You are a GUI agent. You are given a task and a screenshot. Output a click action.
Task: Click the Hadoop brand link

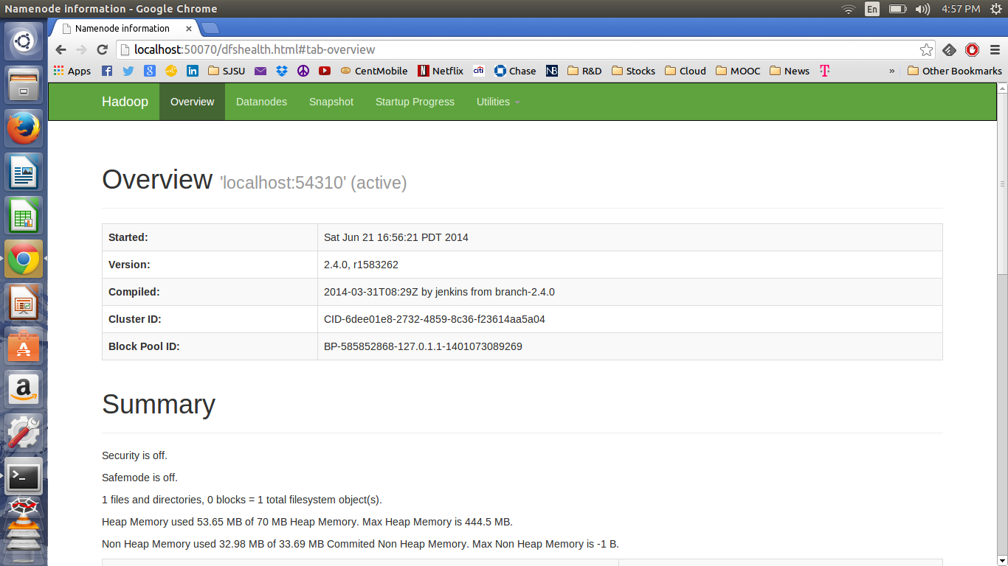click(125, 102)
